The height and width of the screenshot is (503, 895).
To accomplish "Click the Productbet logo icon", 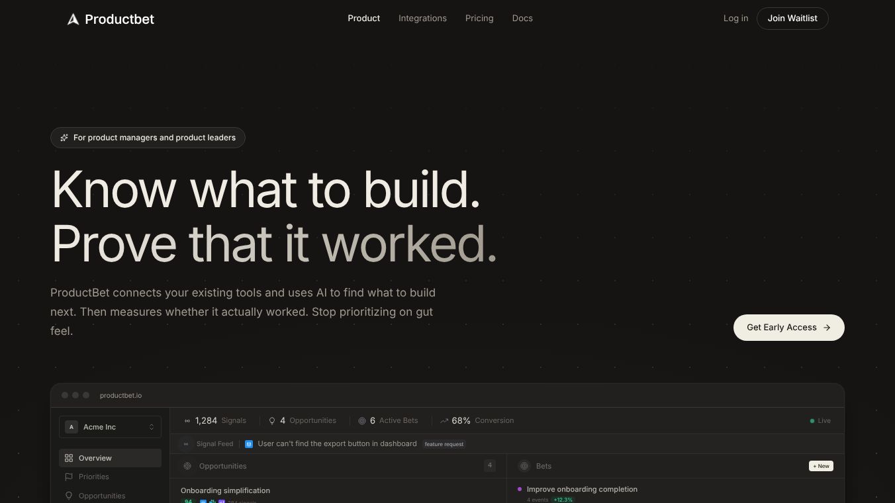I will pos(73,19).
